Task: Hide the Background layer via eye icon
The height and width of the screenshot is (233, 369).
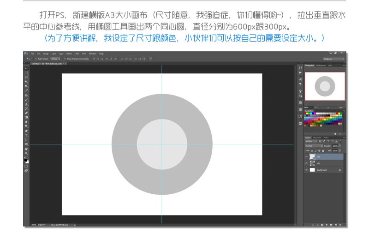Action: click(x=306, y=170)
